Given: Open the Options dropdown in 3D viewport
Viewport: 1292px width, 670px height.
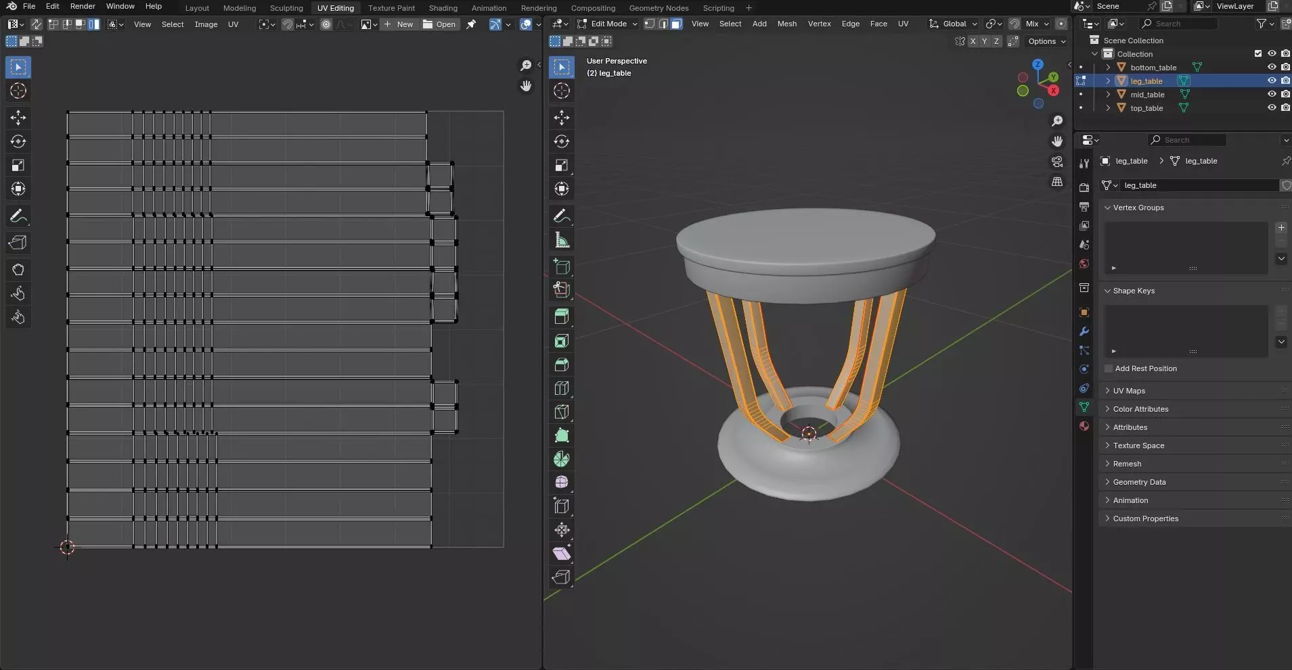Looking at the screenshot, I should [1046, 41].
